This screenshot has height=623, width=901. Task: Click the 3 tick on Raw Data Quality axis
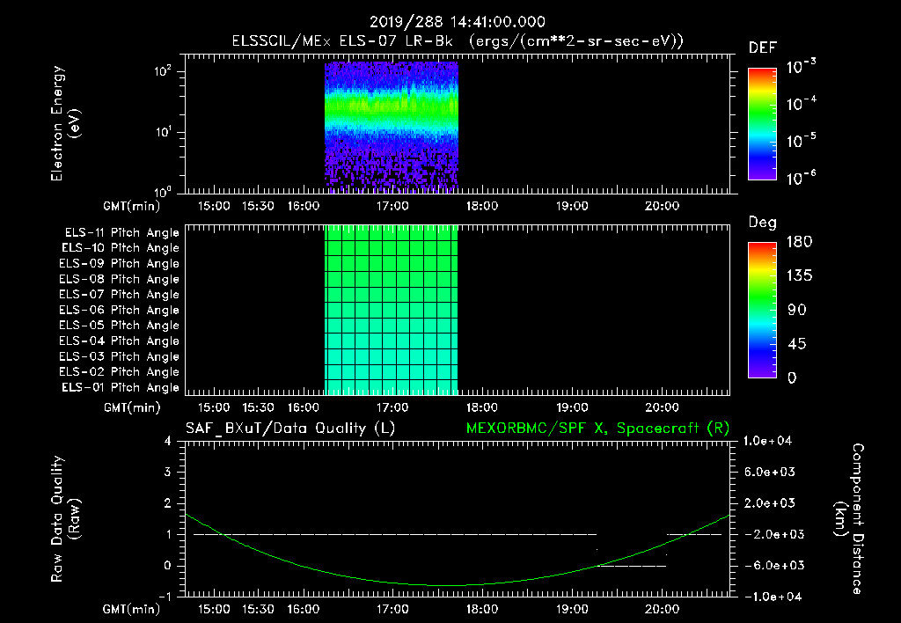pos(168,472)
